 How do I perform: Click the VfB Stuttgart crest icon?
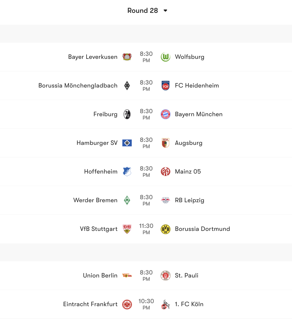click(x=127, y=229)
